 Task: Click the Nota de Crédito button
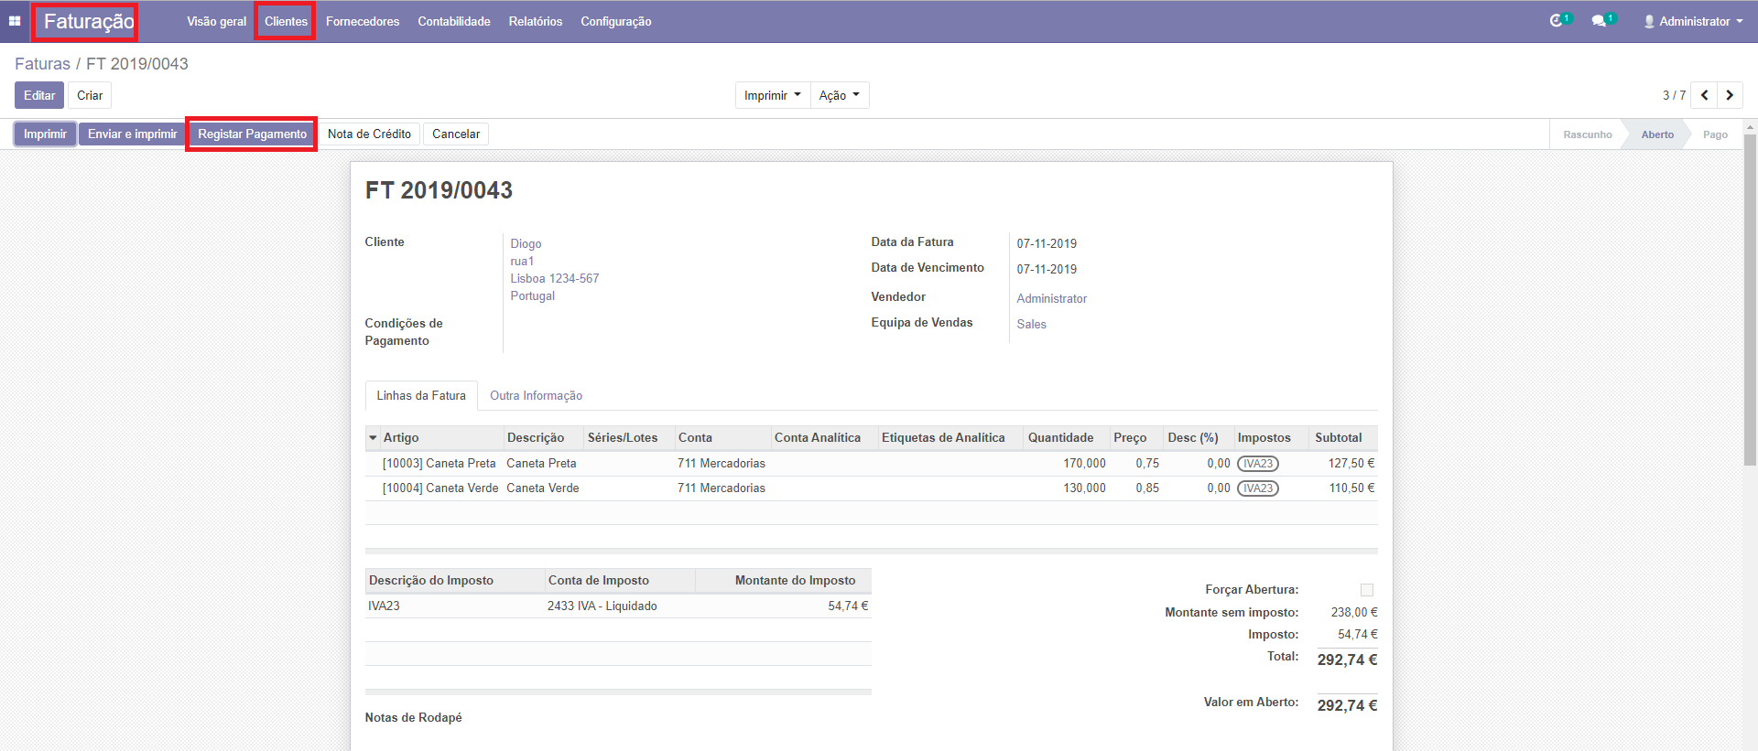point(369,134)
